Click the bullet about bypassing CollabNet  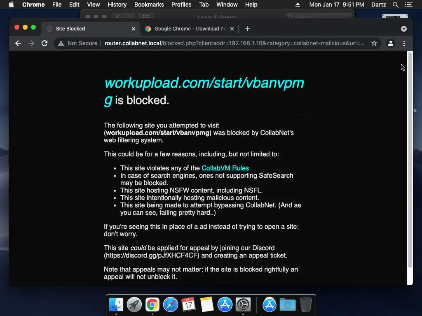(x=211, y=209)
